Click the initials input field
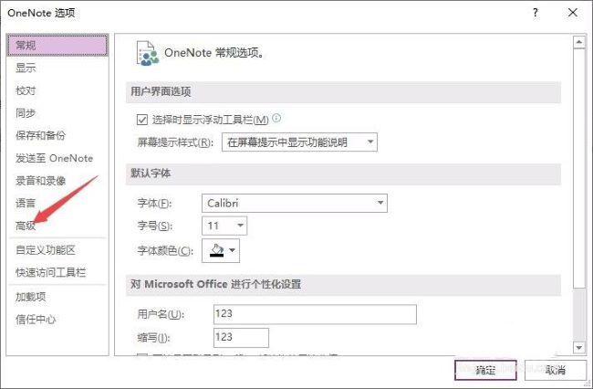 240,338
